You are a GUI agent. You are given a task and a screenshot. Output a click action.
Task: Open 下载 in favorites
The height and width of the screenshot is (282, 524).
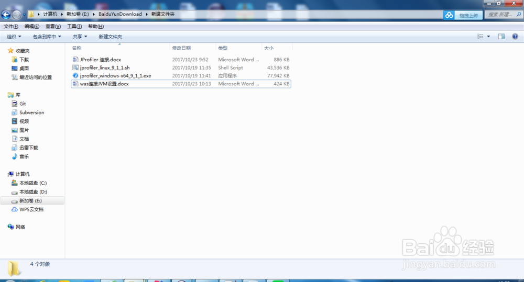click(x=24, y=60)
